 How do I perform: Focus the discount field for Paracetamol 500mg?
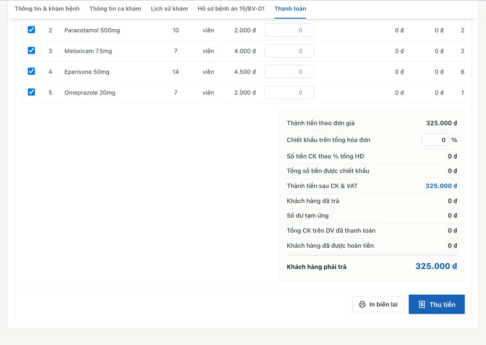coord(289,30)
